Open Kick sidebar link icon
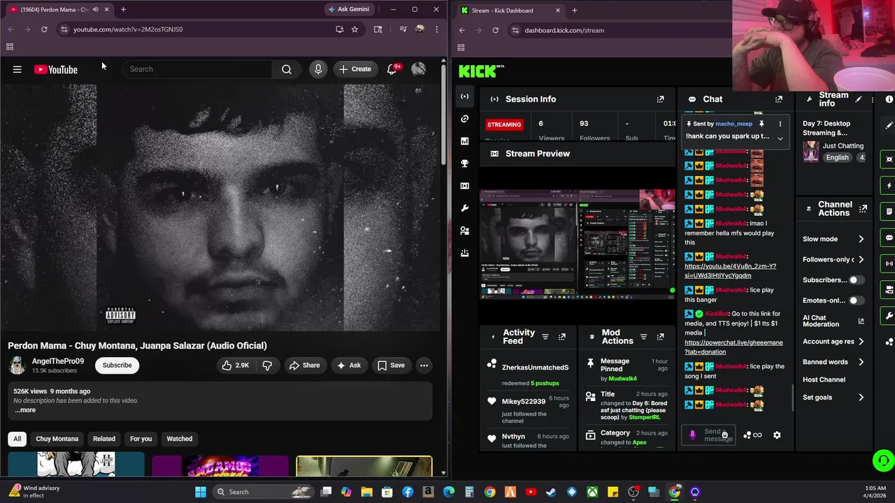 tap(464, 119)
